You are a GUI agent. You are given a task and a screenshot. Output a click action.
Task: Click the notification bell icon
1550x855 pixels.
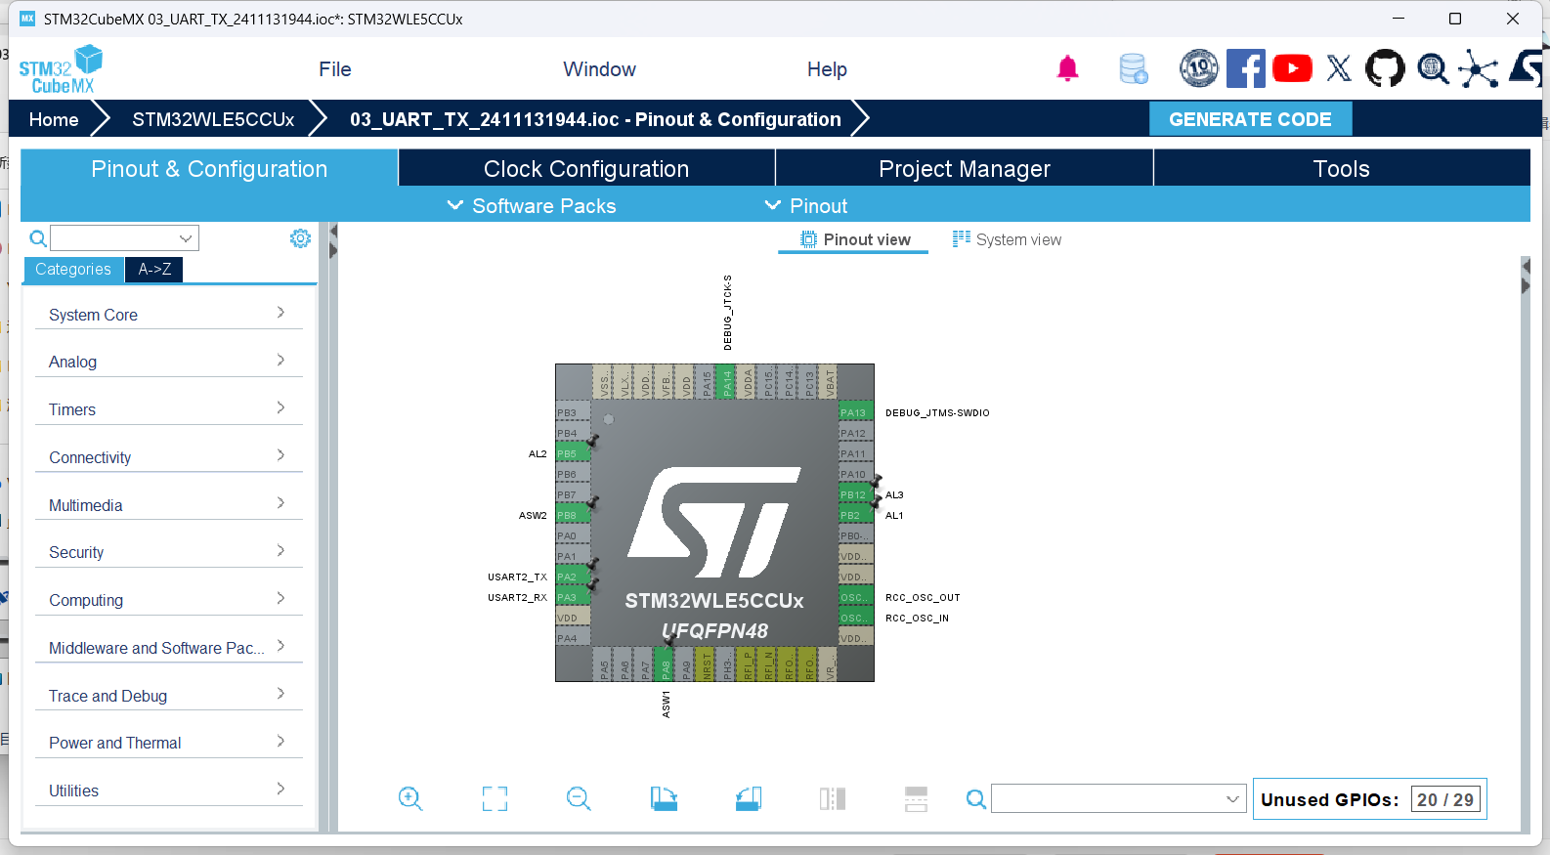pyautogui.click(x=1067, y=68)
